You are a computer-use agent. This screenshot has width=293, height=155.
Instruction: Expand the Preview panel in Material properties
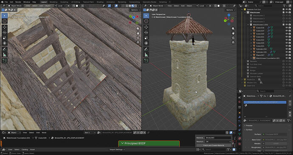point(249,126)
